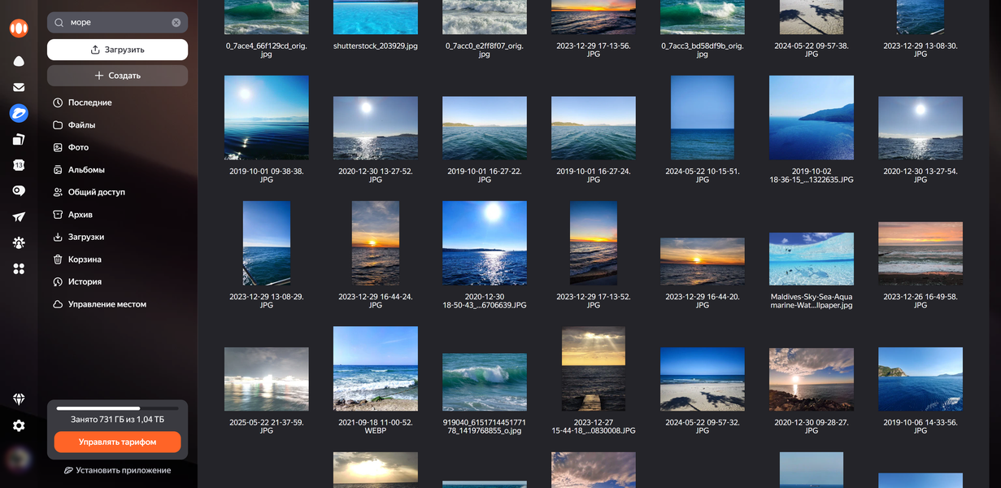Click file name 2023-12-29 17-13-56.JPG
This screenshot has height=488, width=1001.
pyautogui.click(x=593, y=50)
